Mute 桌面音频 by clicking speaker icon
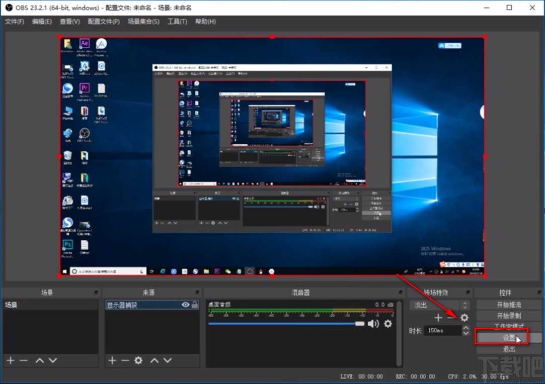 [x=373, y=324]
